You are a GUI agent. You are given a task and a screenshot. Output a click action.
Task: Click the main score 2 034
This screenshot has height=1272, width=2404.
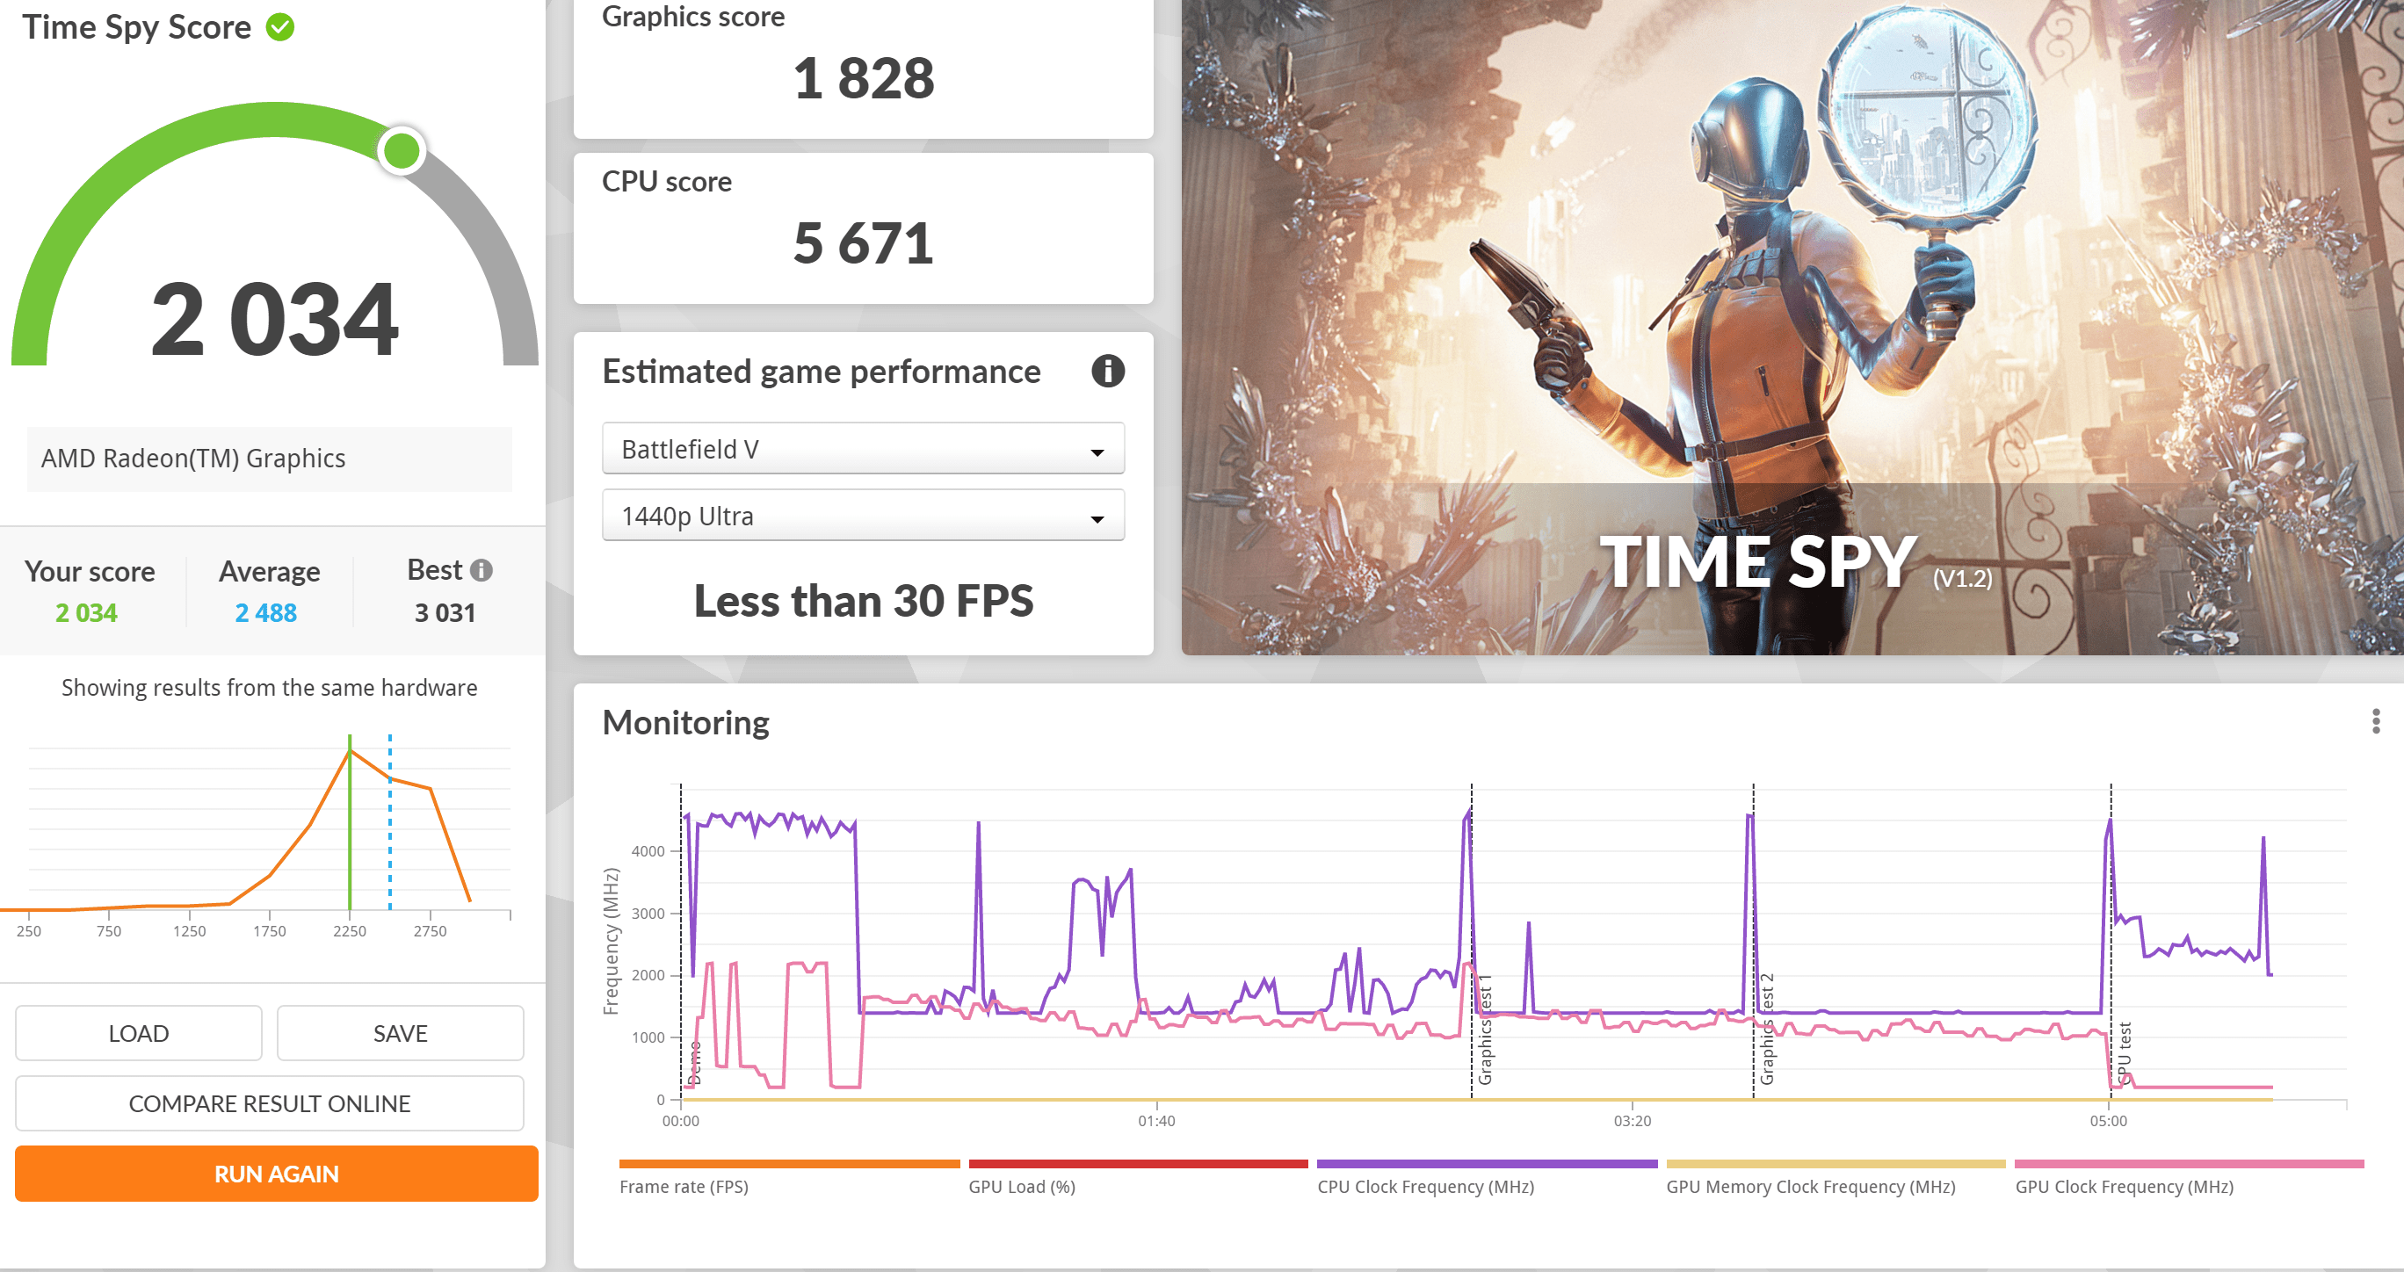[x=274, y=319]
